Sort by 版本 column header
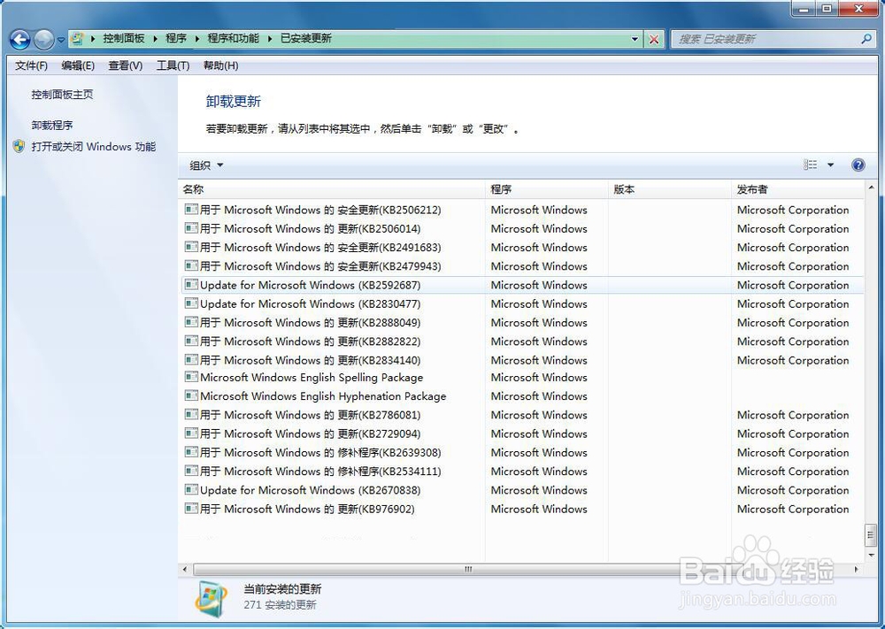The image size is (885, 629). (669, 189)
